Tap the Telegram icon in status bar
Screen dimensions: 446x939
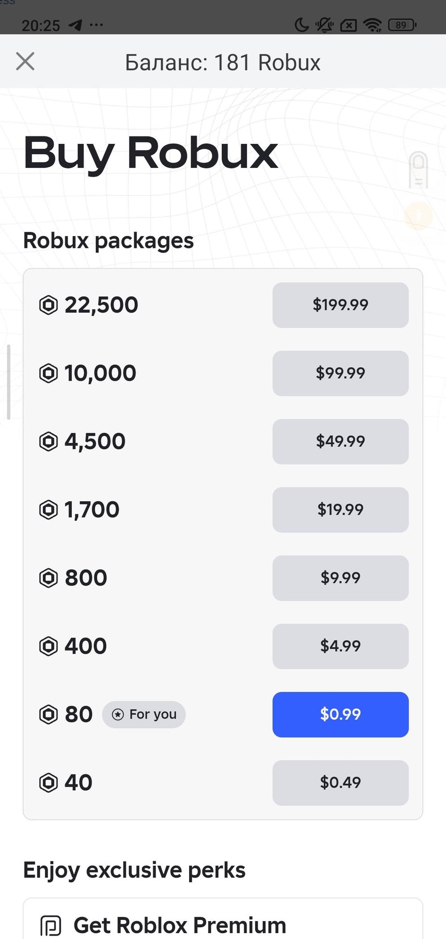pos(75,25)
